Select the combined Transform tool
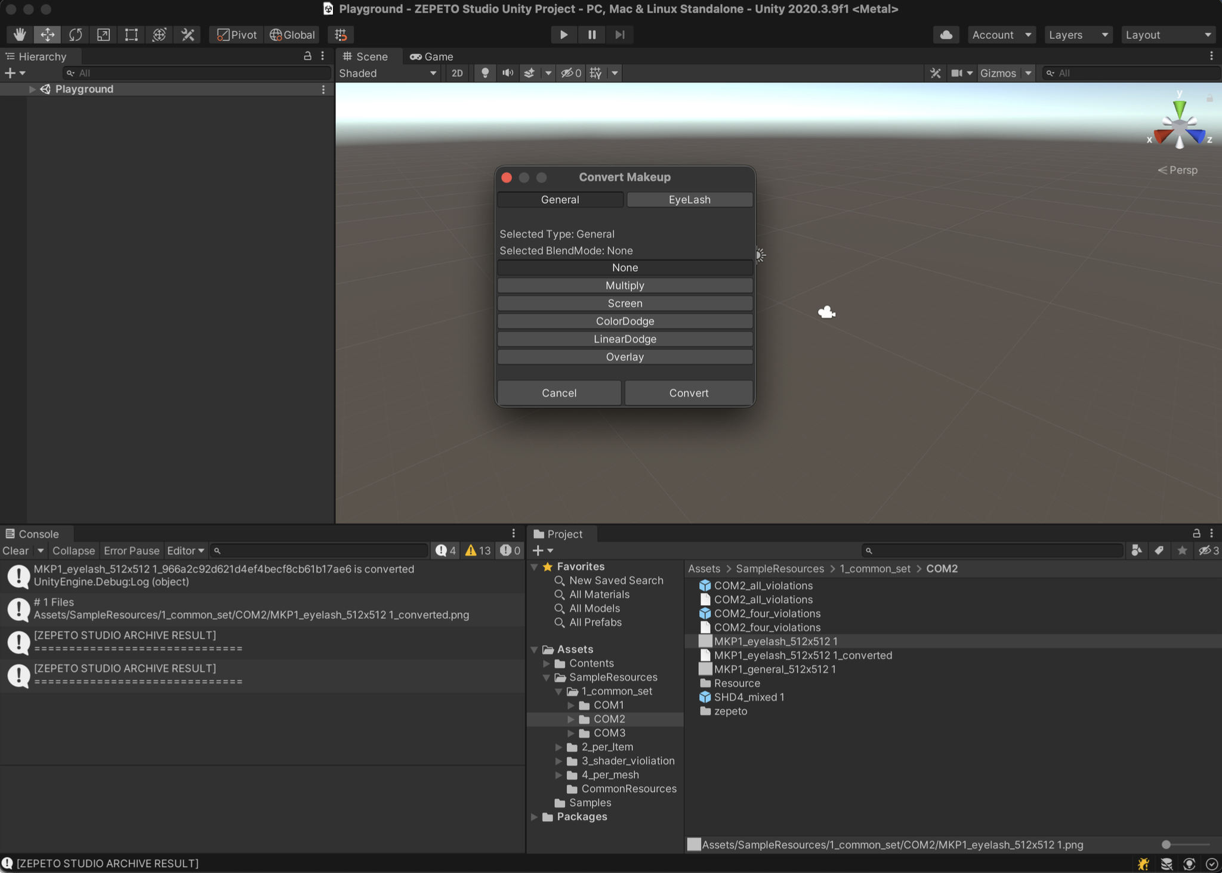The image size is (1222, 873). click(x=159, y=35)
